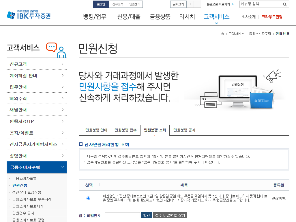Expand the 해외주식 sidebar menu
Viewport: 296px width, 222px height.
(x=37, y=98)
